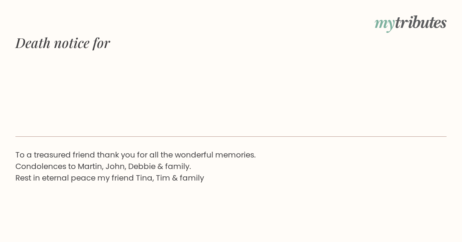Click the "Rest in eternal peace" line
This screenshot has height=242, width=462.
pyautogui.click(x=110, y=178)
